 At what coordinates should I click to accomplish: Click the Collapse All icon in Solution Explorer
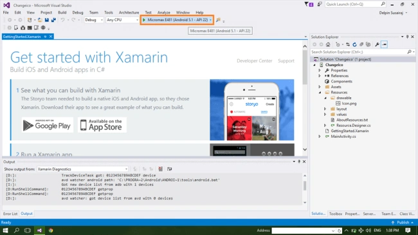[361, 44]
